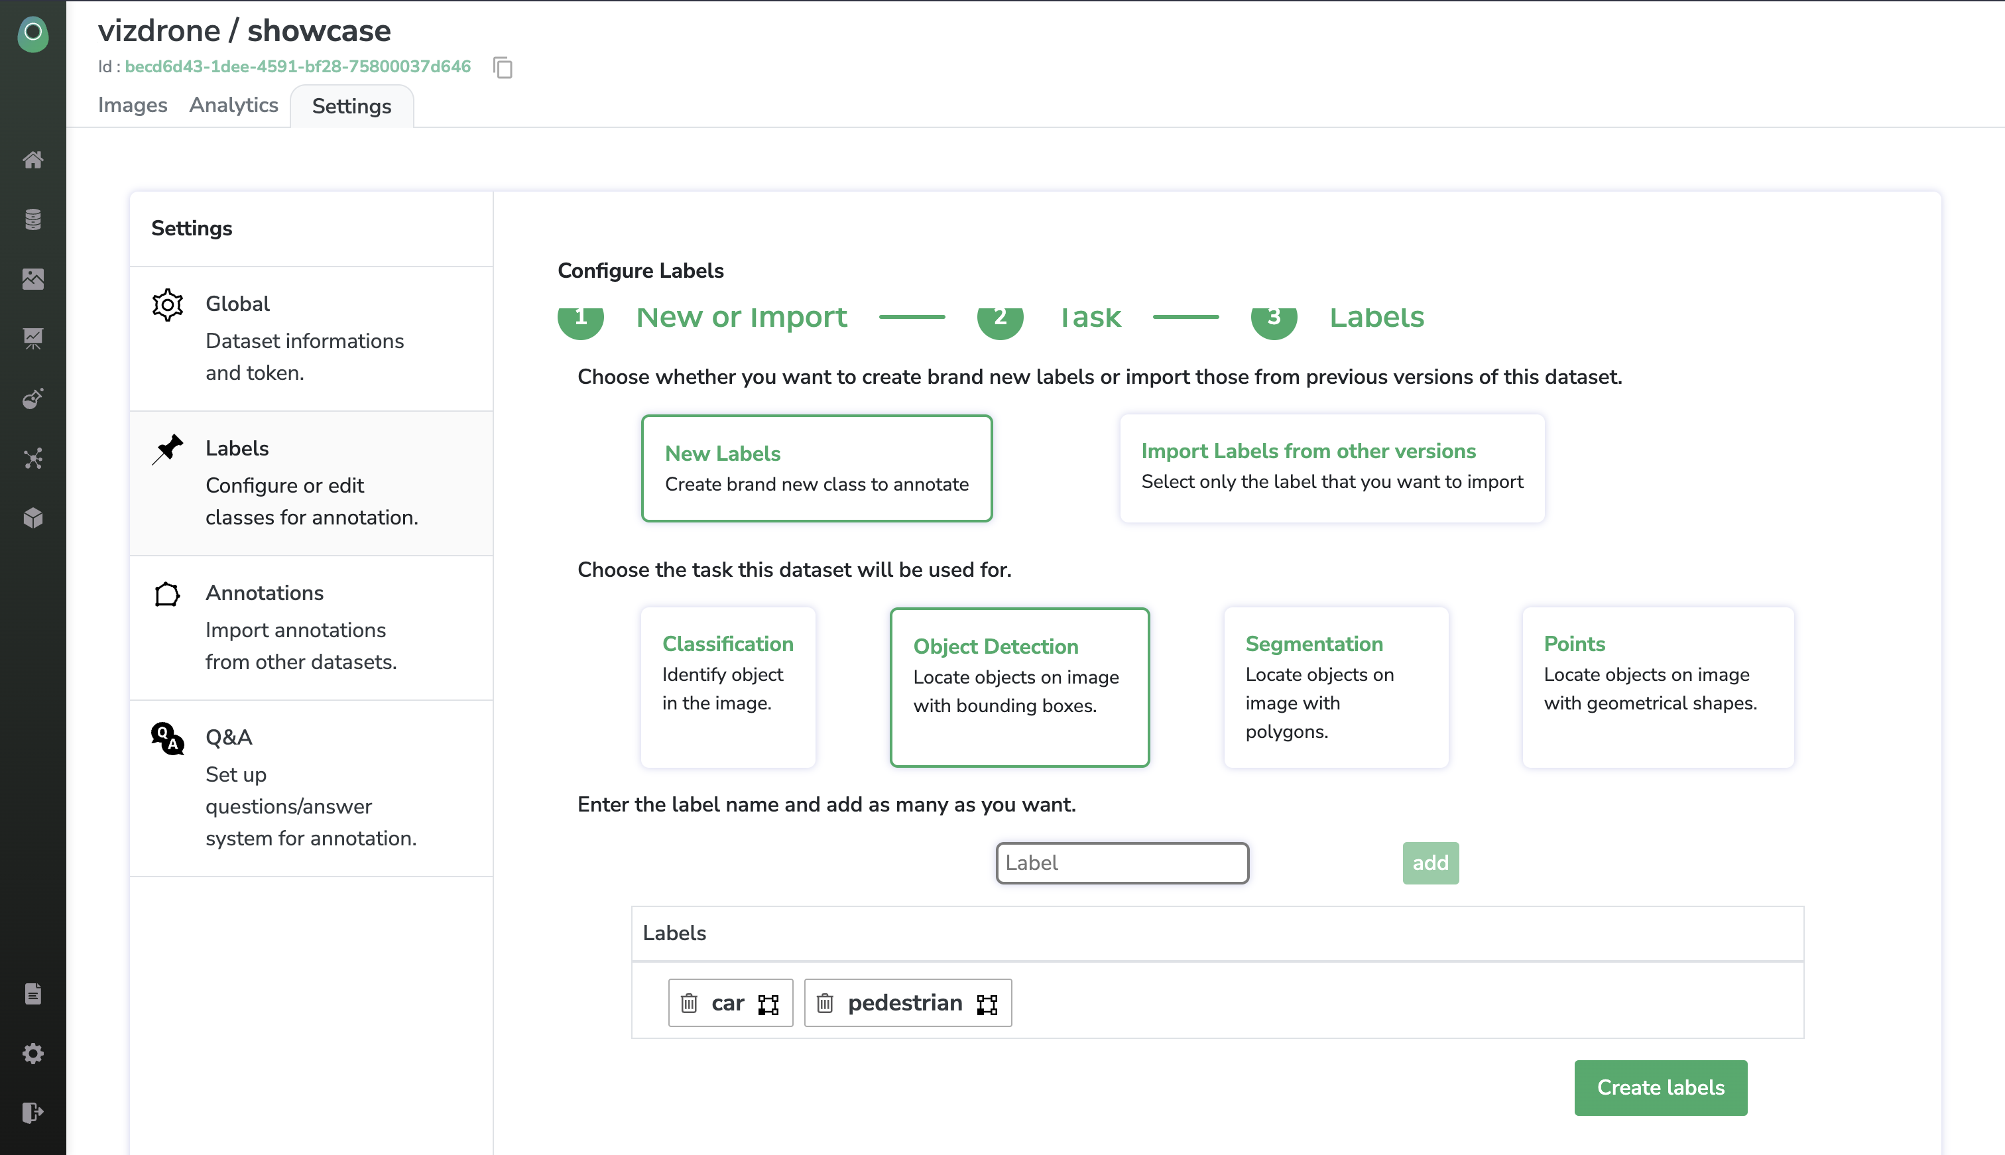Image resolution: width=2005 pixels, height=1155 pixels.
Task: Click the bounding box icon next to car
Action: pyautogui.click(x=768, y=1004)
